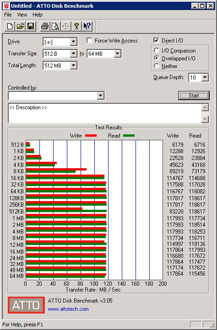
Task: Click the New document toolbar icon
Action: coord(10,27)
